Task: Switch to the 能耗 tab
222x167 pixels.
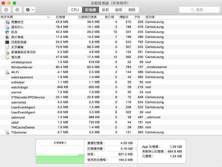Action: (105, 10)
